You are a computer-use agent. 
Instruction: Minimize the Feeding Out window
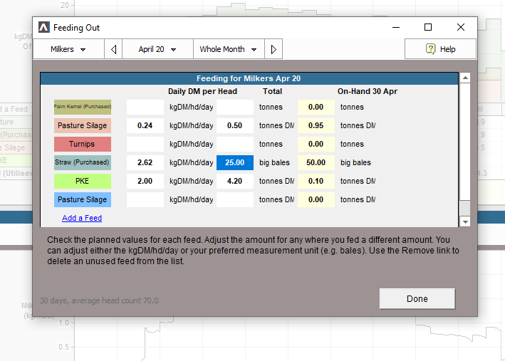pos(396,27)
